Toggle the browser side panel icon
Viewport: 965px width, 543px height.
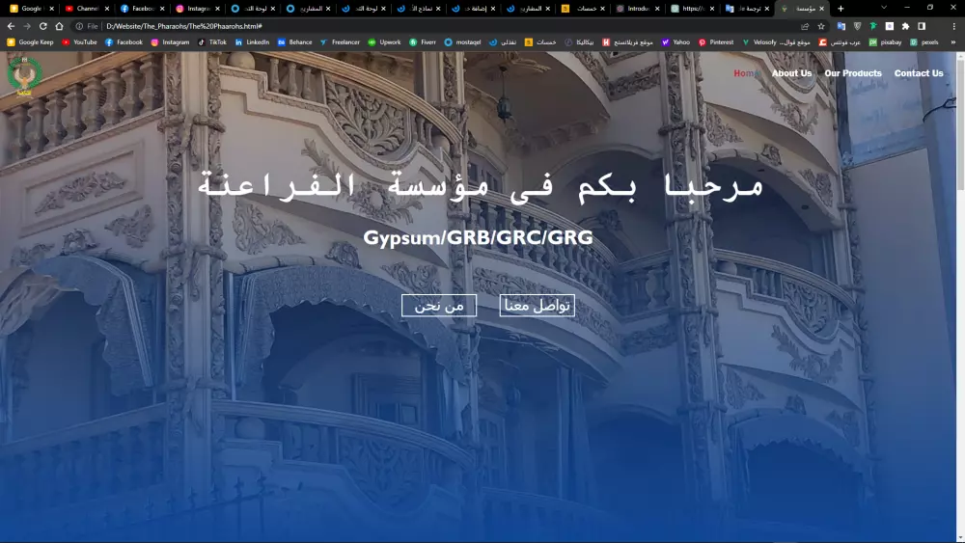(x=922, y=26)
